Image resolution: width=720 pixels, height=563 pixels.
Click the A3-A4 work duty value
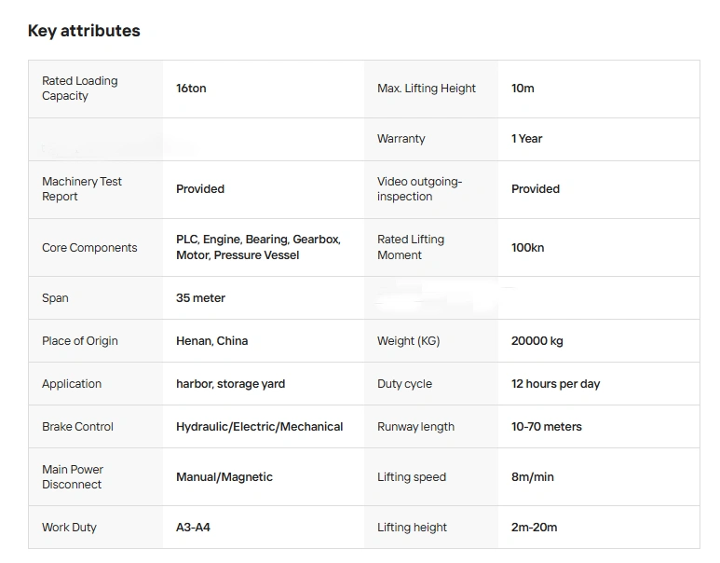point(193,528)
